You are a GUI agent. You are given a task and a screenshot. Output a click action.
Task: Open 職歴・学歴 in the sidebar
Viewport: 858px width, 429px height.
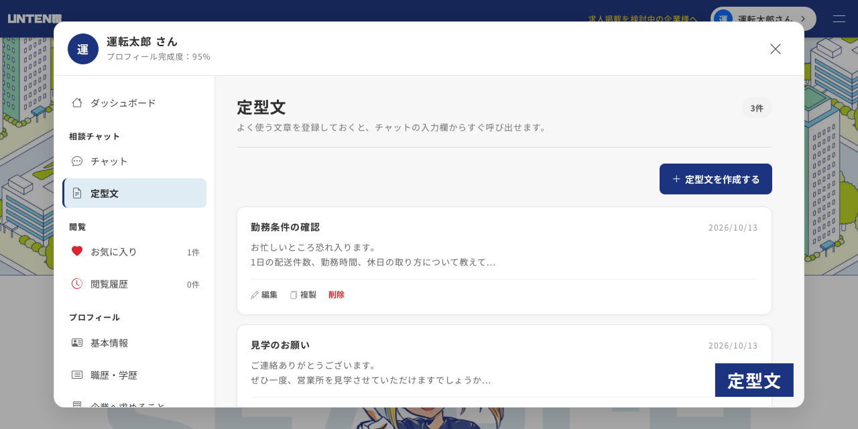click(134, 375)
